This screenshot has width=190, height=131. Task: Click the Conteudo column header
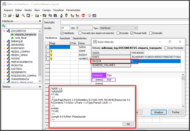99,75
